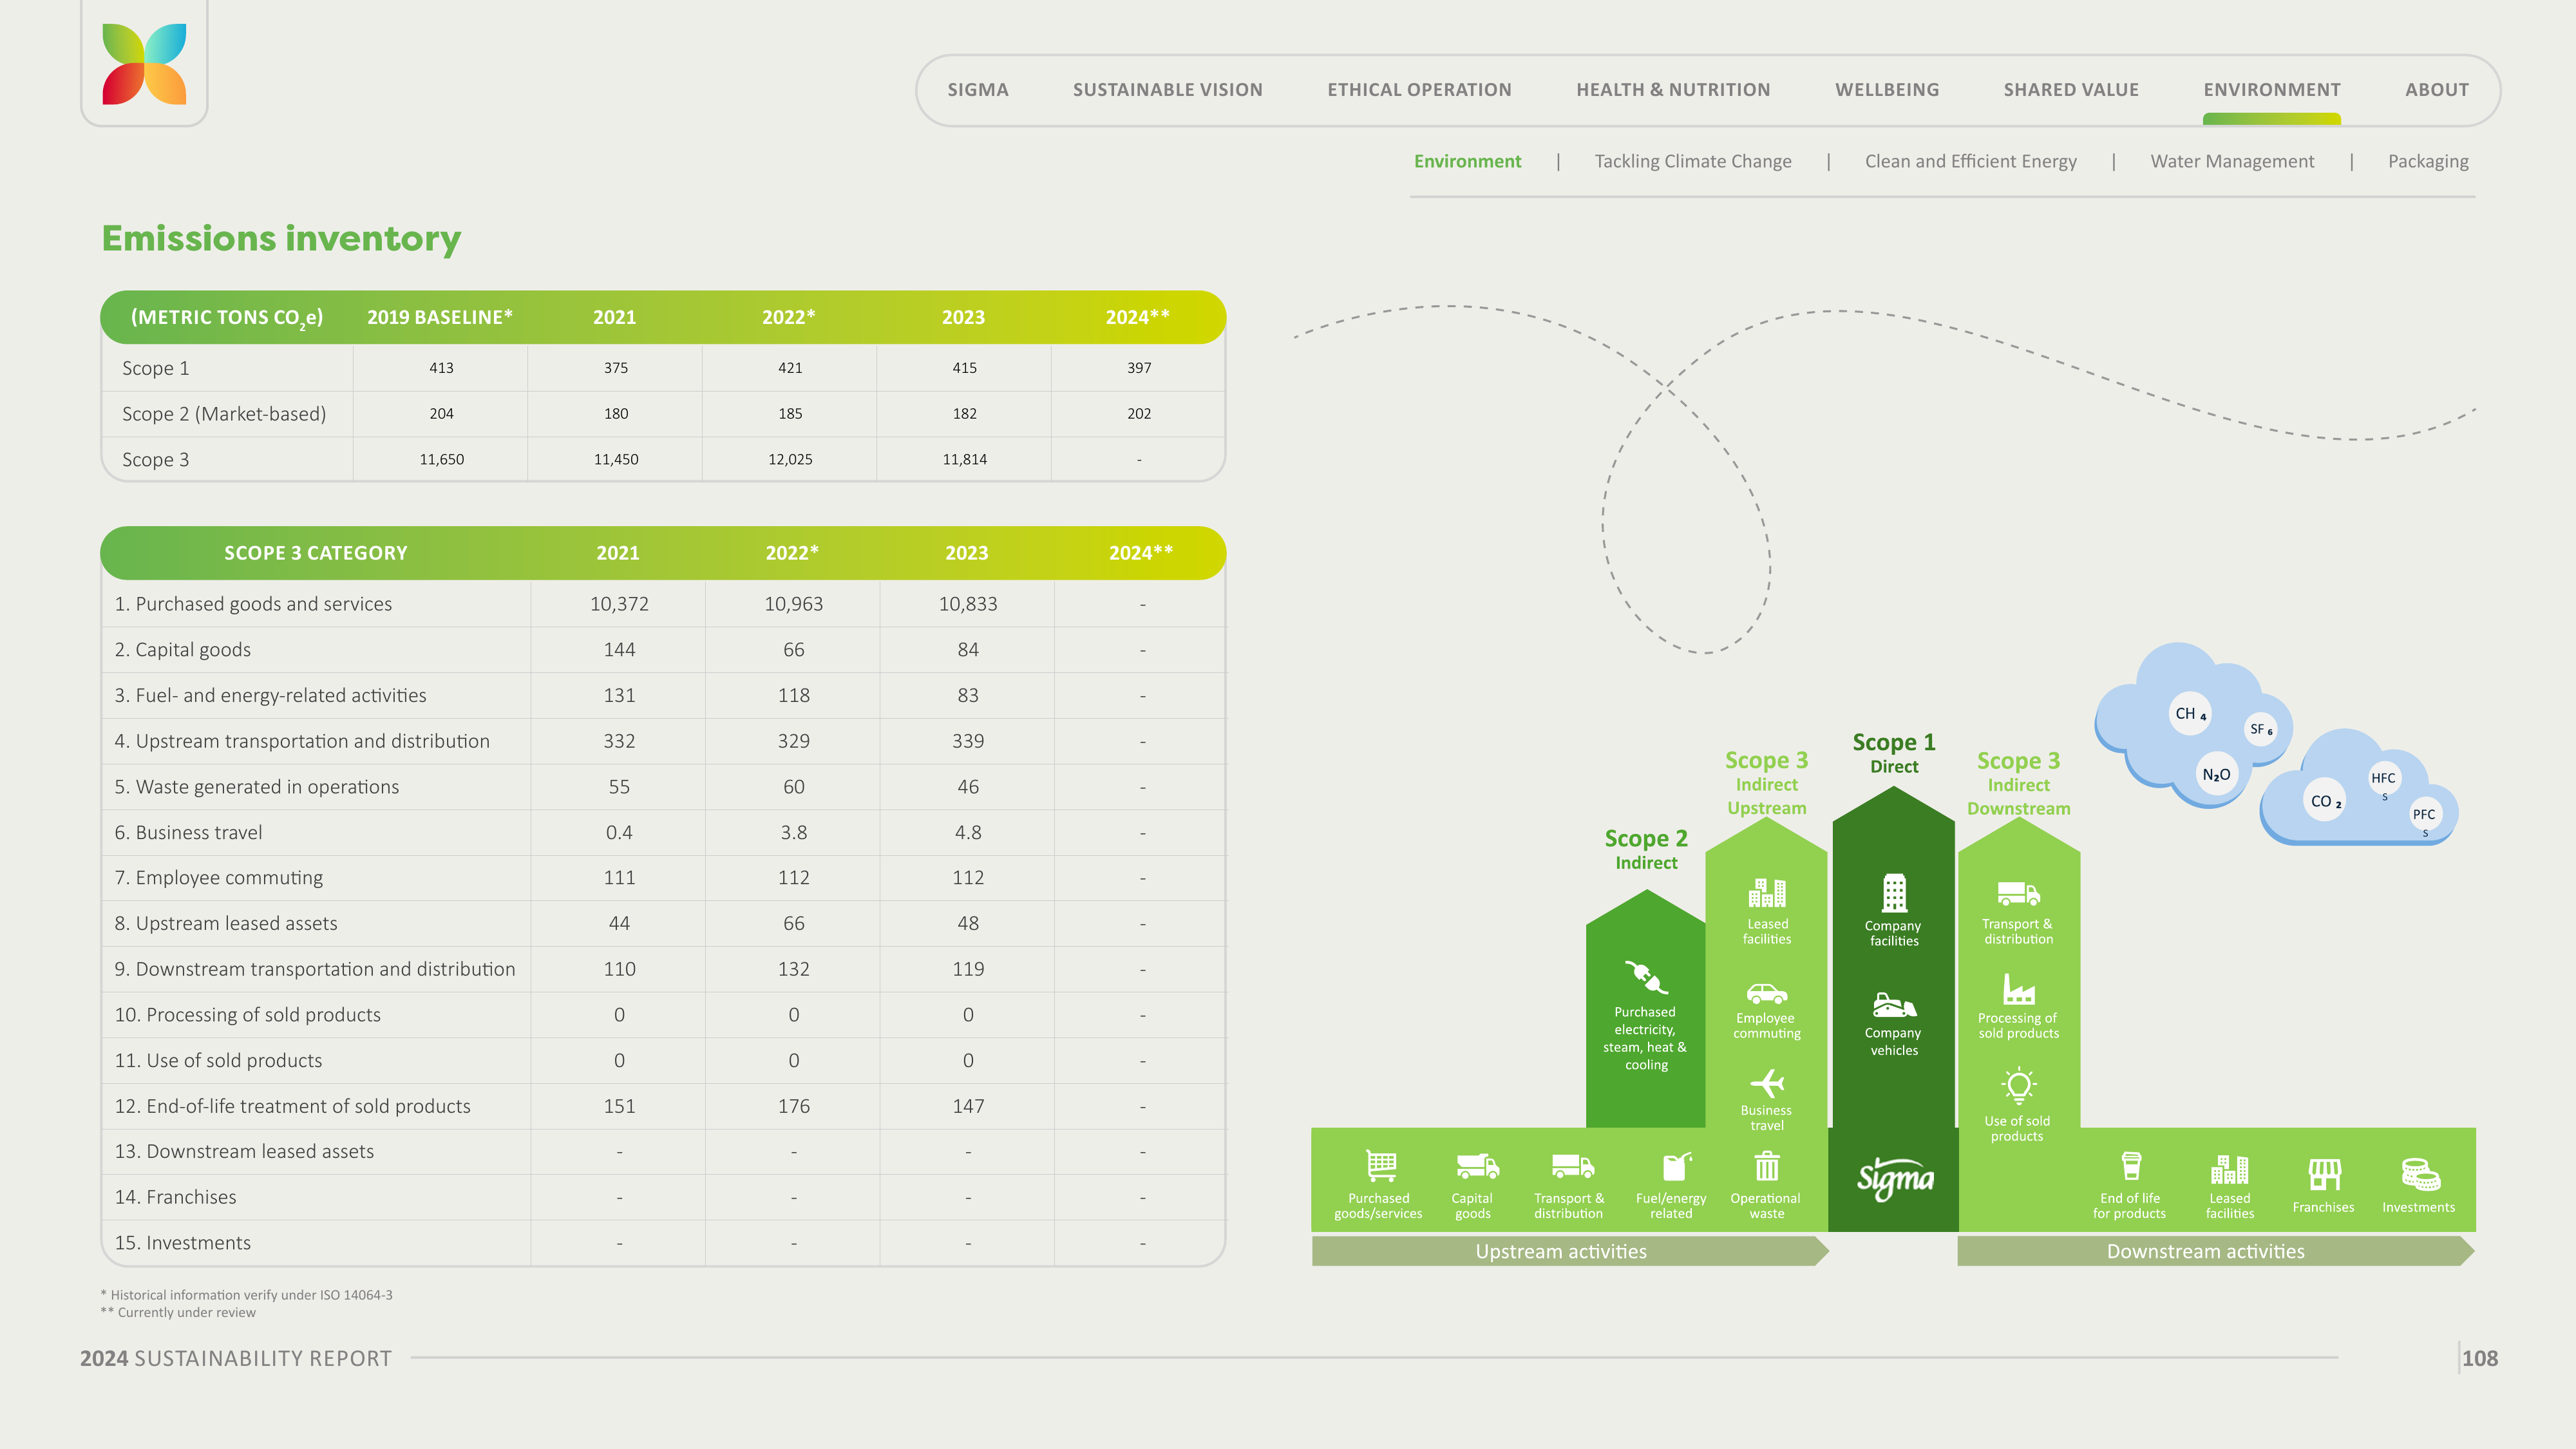Select the ENVIRONMENT tab
Screen dimensions: 2576x1449
2272,90
